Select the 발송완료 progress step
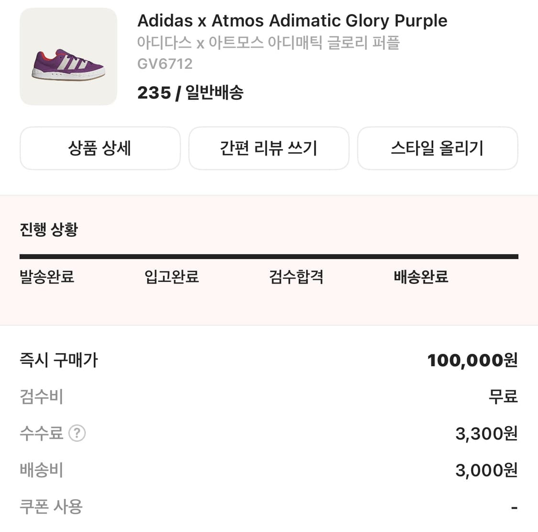The height and width of the screenshot is (532, 538). [x=47, y=277]
